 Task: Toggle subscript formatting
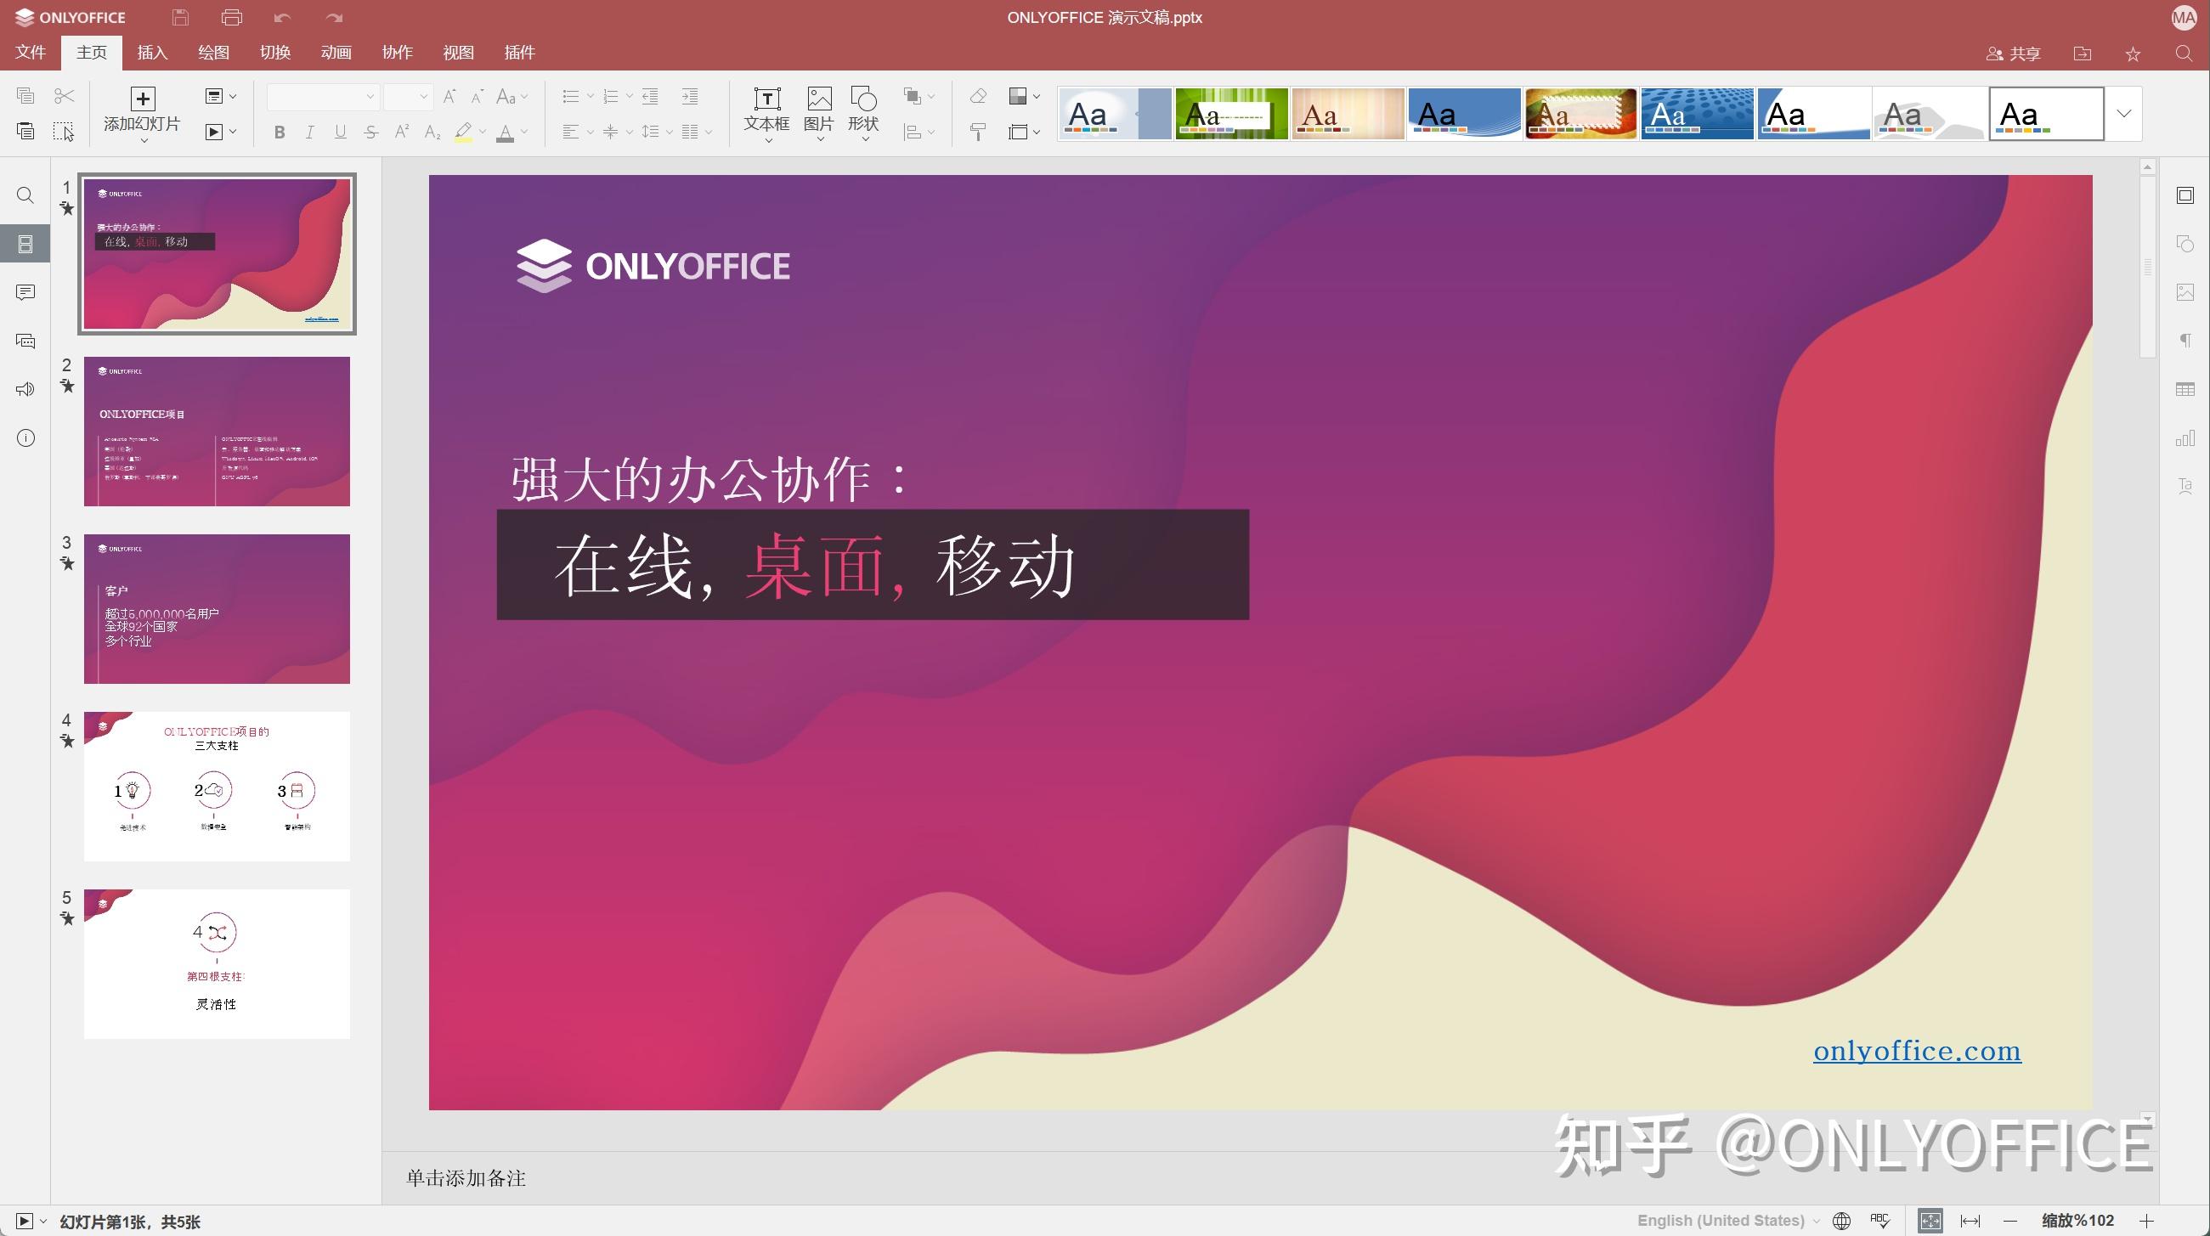432,132
